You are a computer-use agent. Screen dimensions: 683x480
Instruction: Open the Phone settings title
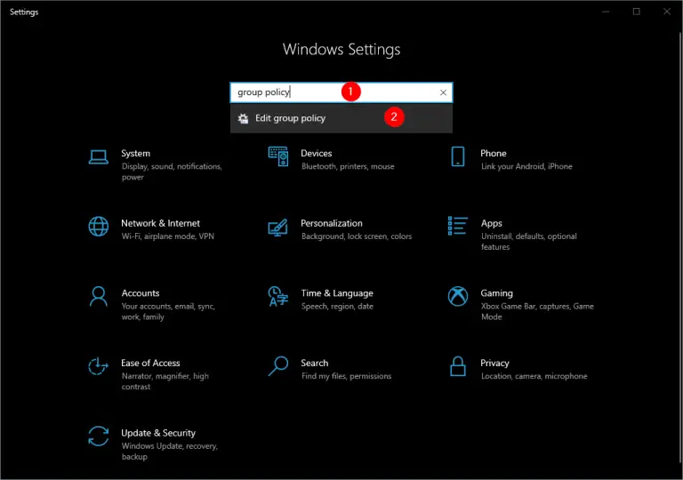click(x=493, y=153)
